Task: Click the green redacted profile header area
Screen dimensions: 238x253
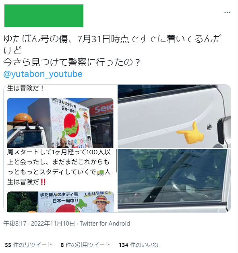Action: (x=44, y=16)
